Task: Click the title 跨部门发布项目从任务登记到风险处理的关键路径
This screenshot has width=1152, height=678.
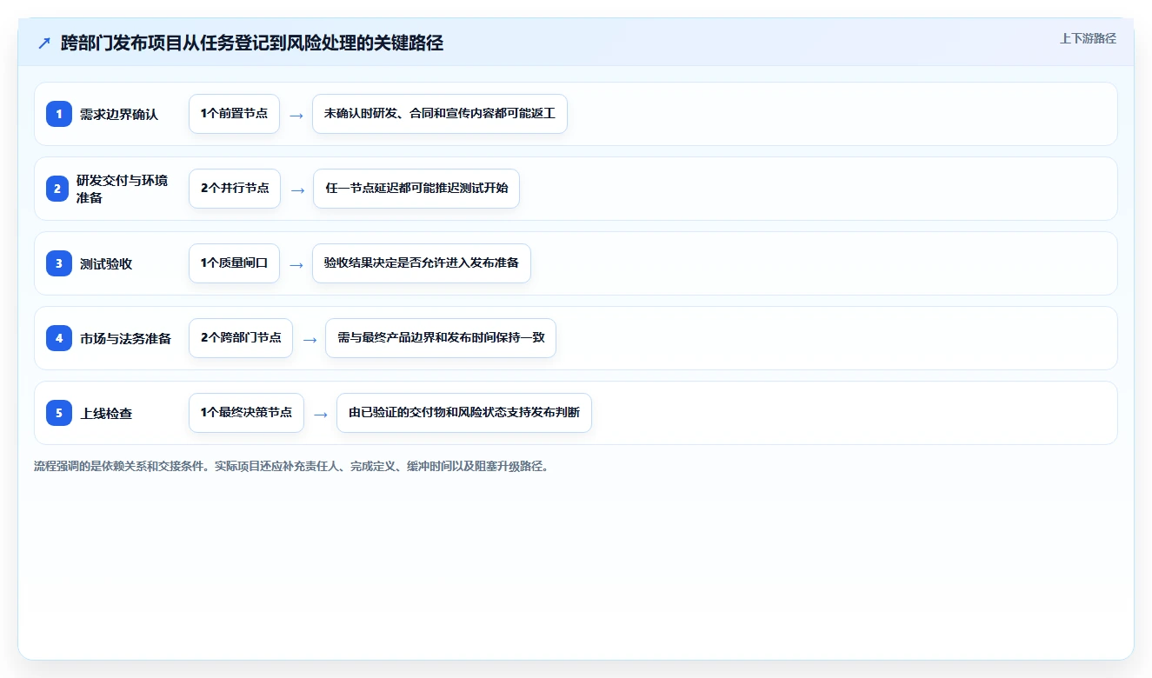Action: [252, 43]
